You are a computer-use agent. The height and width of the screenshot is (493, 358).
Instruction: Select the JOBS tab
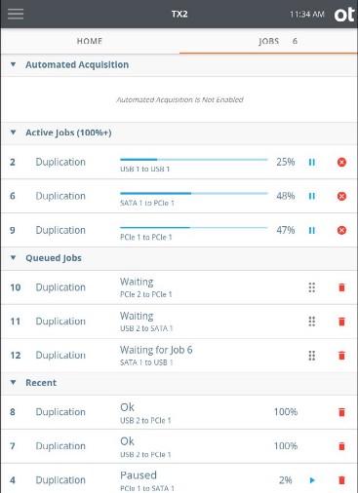click(x=268, y=41)
